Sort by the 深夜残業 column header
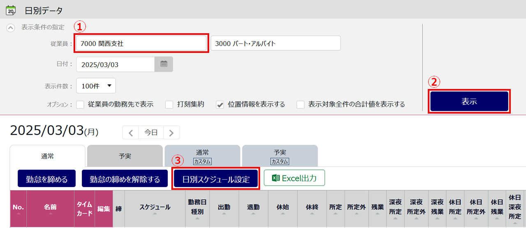This screenshot has height=228, width=526. pos(437,209)
